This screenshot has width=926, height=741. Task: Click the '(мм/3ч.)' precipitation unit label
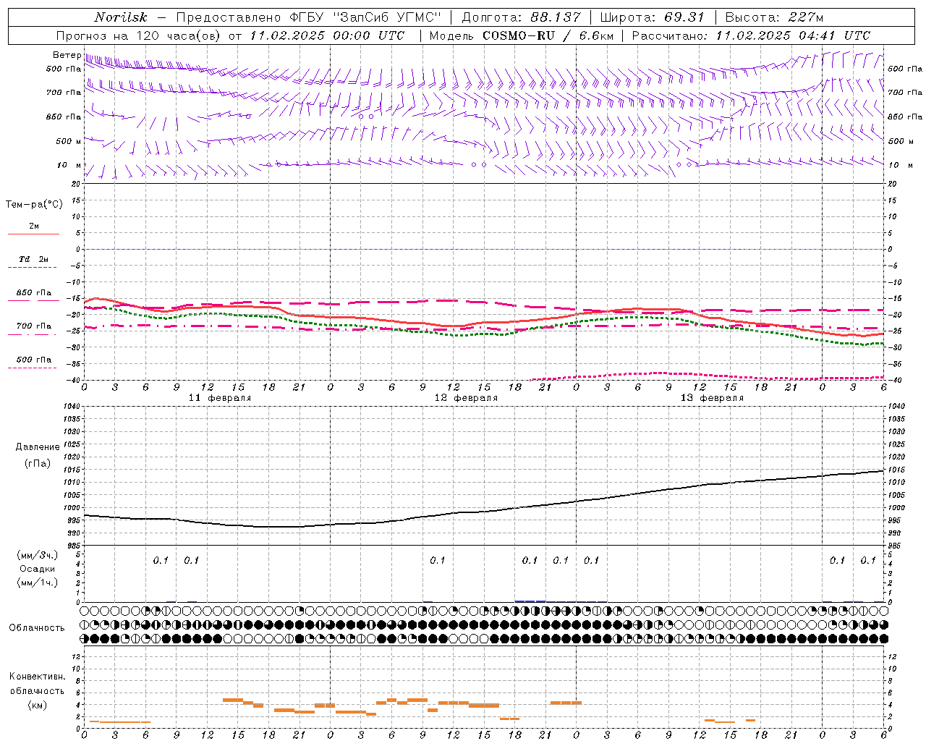[x=38, y=555]
